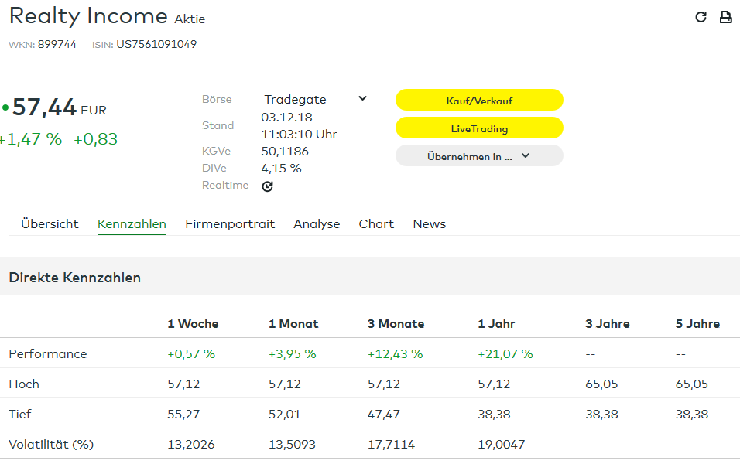Viewport: 740px width, 464px height.
Task: Click the Direkte Kennzahlen section header
Action: [x=75, y=278]
